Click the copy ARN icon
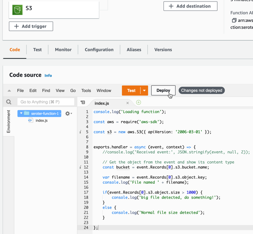Image resolution: width=253 pixels, height=234 pixels. [x=234, y=20]
